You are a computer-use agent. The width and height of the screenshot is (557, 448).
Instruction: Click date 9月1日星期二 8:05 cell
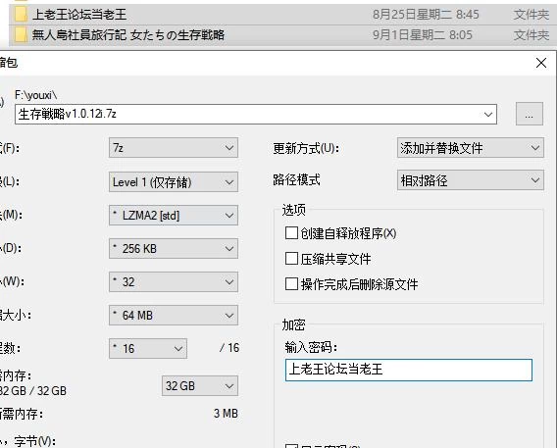tap(423, 34)
